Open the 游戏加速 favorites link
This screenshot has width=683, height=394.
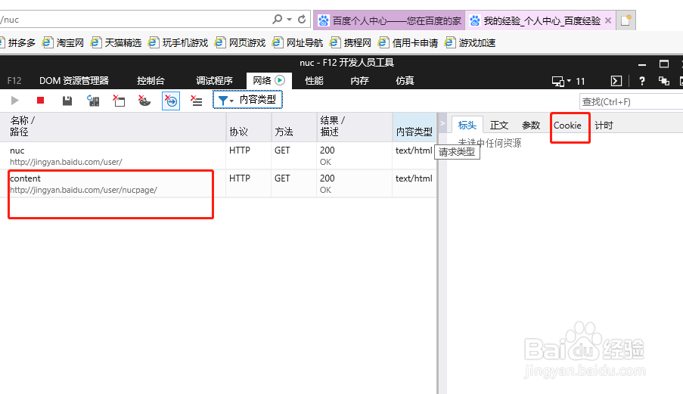(470, 42)
